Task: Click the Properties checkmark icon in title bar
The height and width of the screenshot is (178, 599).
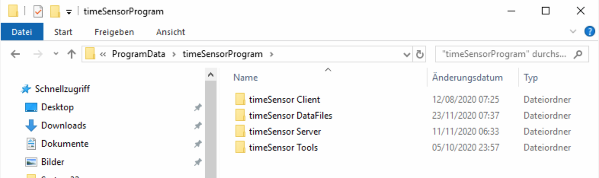Action: [38, 11]
